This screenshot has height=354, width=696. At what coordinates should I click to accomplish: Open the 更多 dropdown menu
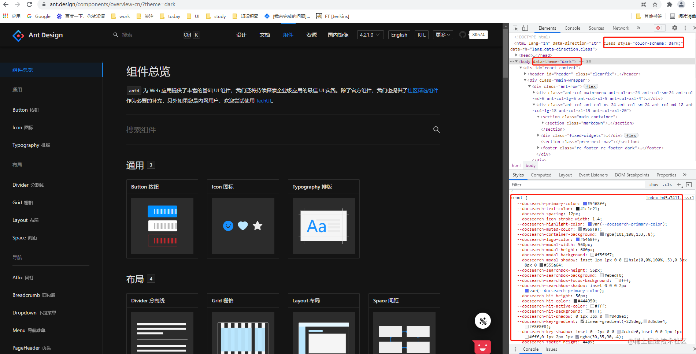point(443,35)
